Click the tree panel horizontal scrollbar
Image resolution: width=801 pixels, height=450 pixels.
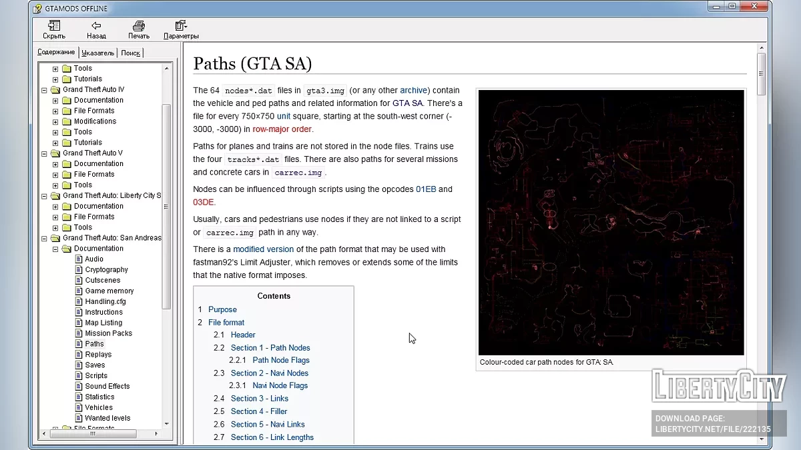pos(93,433)
